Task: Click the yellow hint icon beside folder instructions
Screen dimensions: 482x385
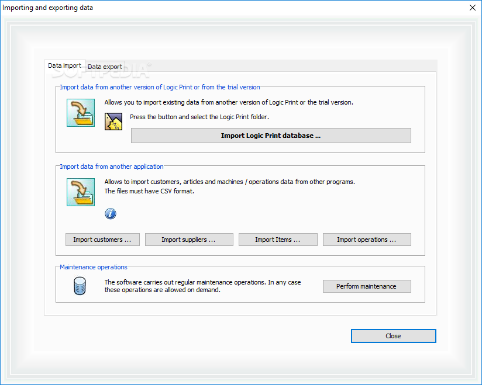Action: 113,121
